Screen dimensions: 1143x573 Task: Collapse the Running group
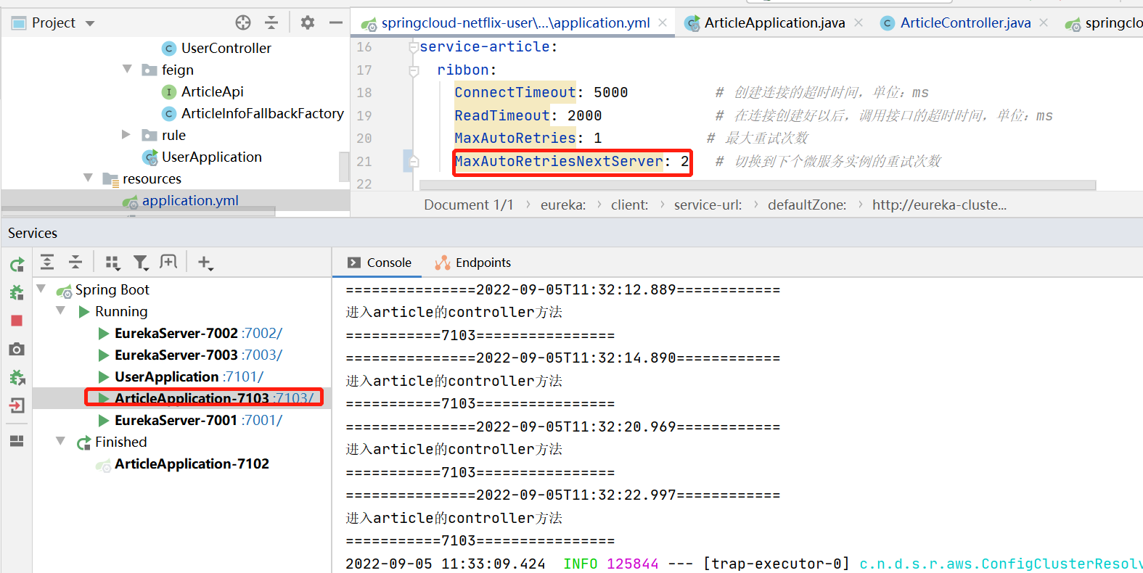tap(61, 310)
